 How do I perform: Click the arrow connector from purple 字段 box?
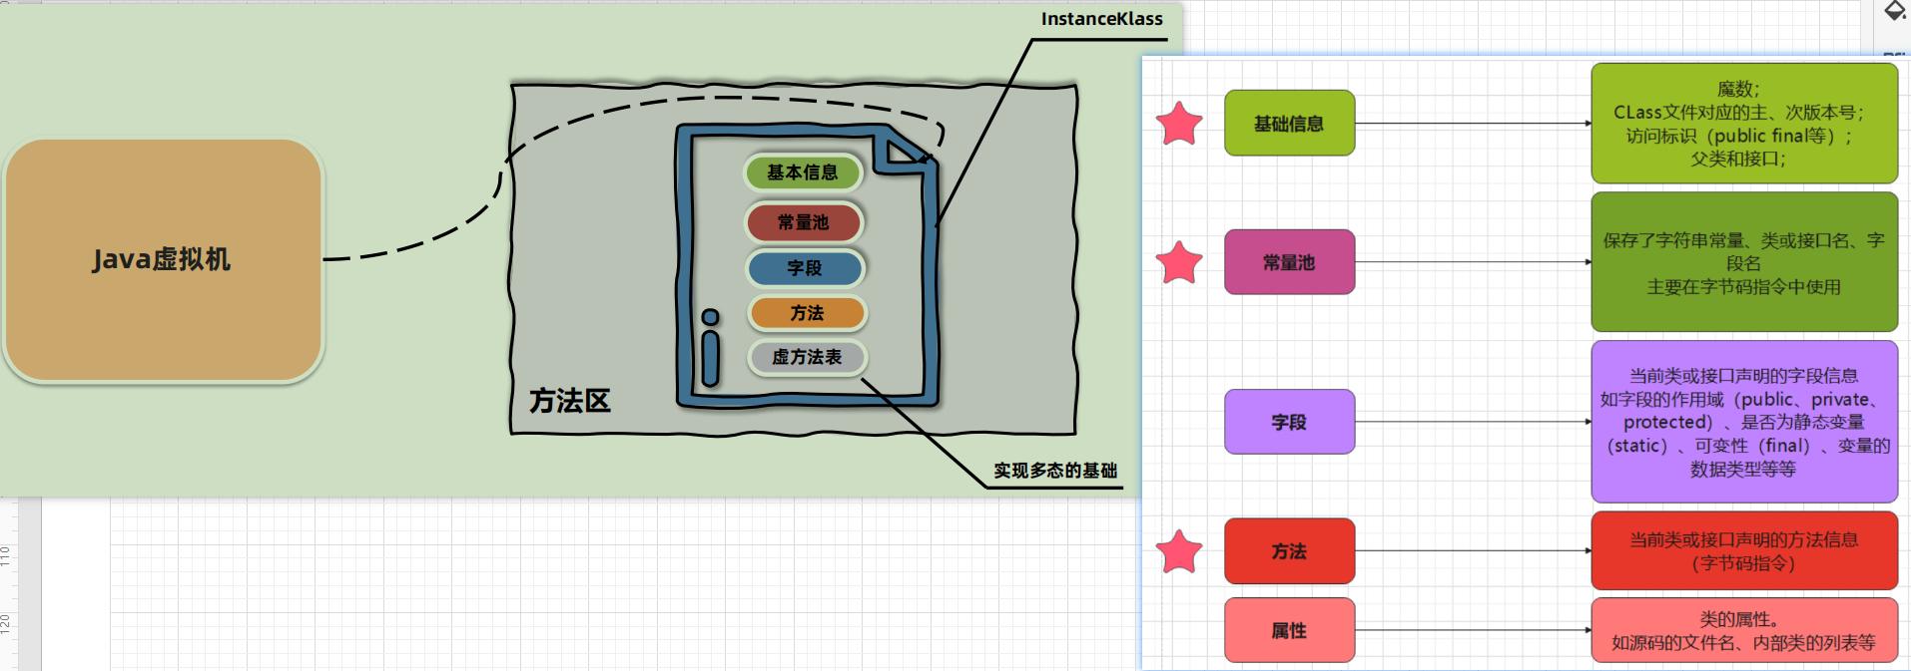(1473, 422)
